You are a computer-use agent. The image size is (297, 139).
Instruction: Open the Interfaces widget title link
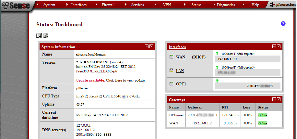pyautogui.click(x=177, y=47)
